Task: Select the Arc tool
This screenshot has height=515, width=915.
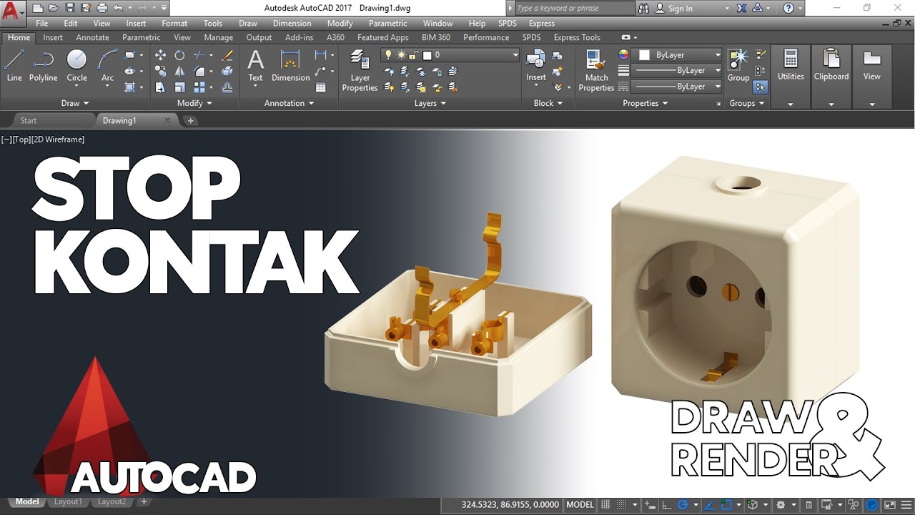Action: tap(107, 65)
